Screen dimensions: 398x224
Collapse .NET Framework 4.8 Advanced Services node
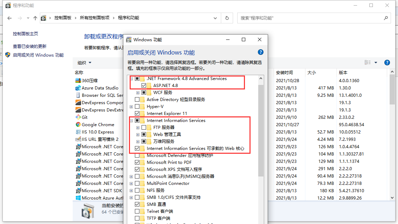click(131, 79)
